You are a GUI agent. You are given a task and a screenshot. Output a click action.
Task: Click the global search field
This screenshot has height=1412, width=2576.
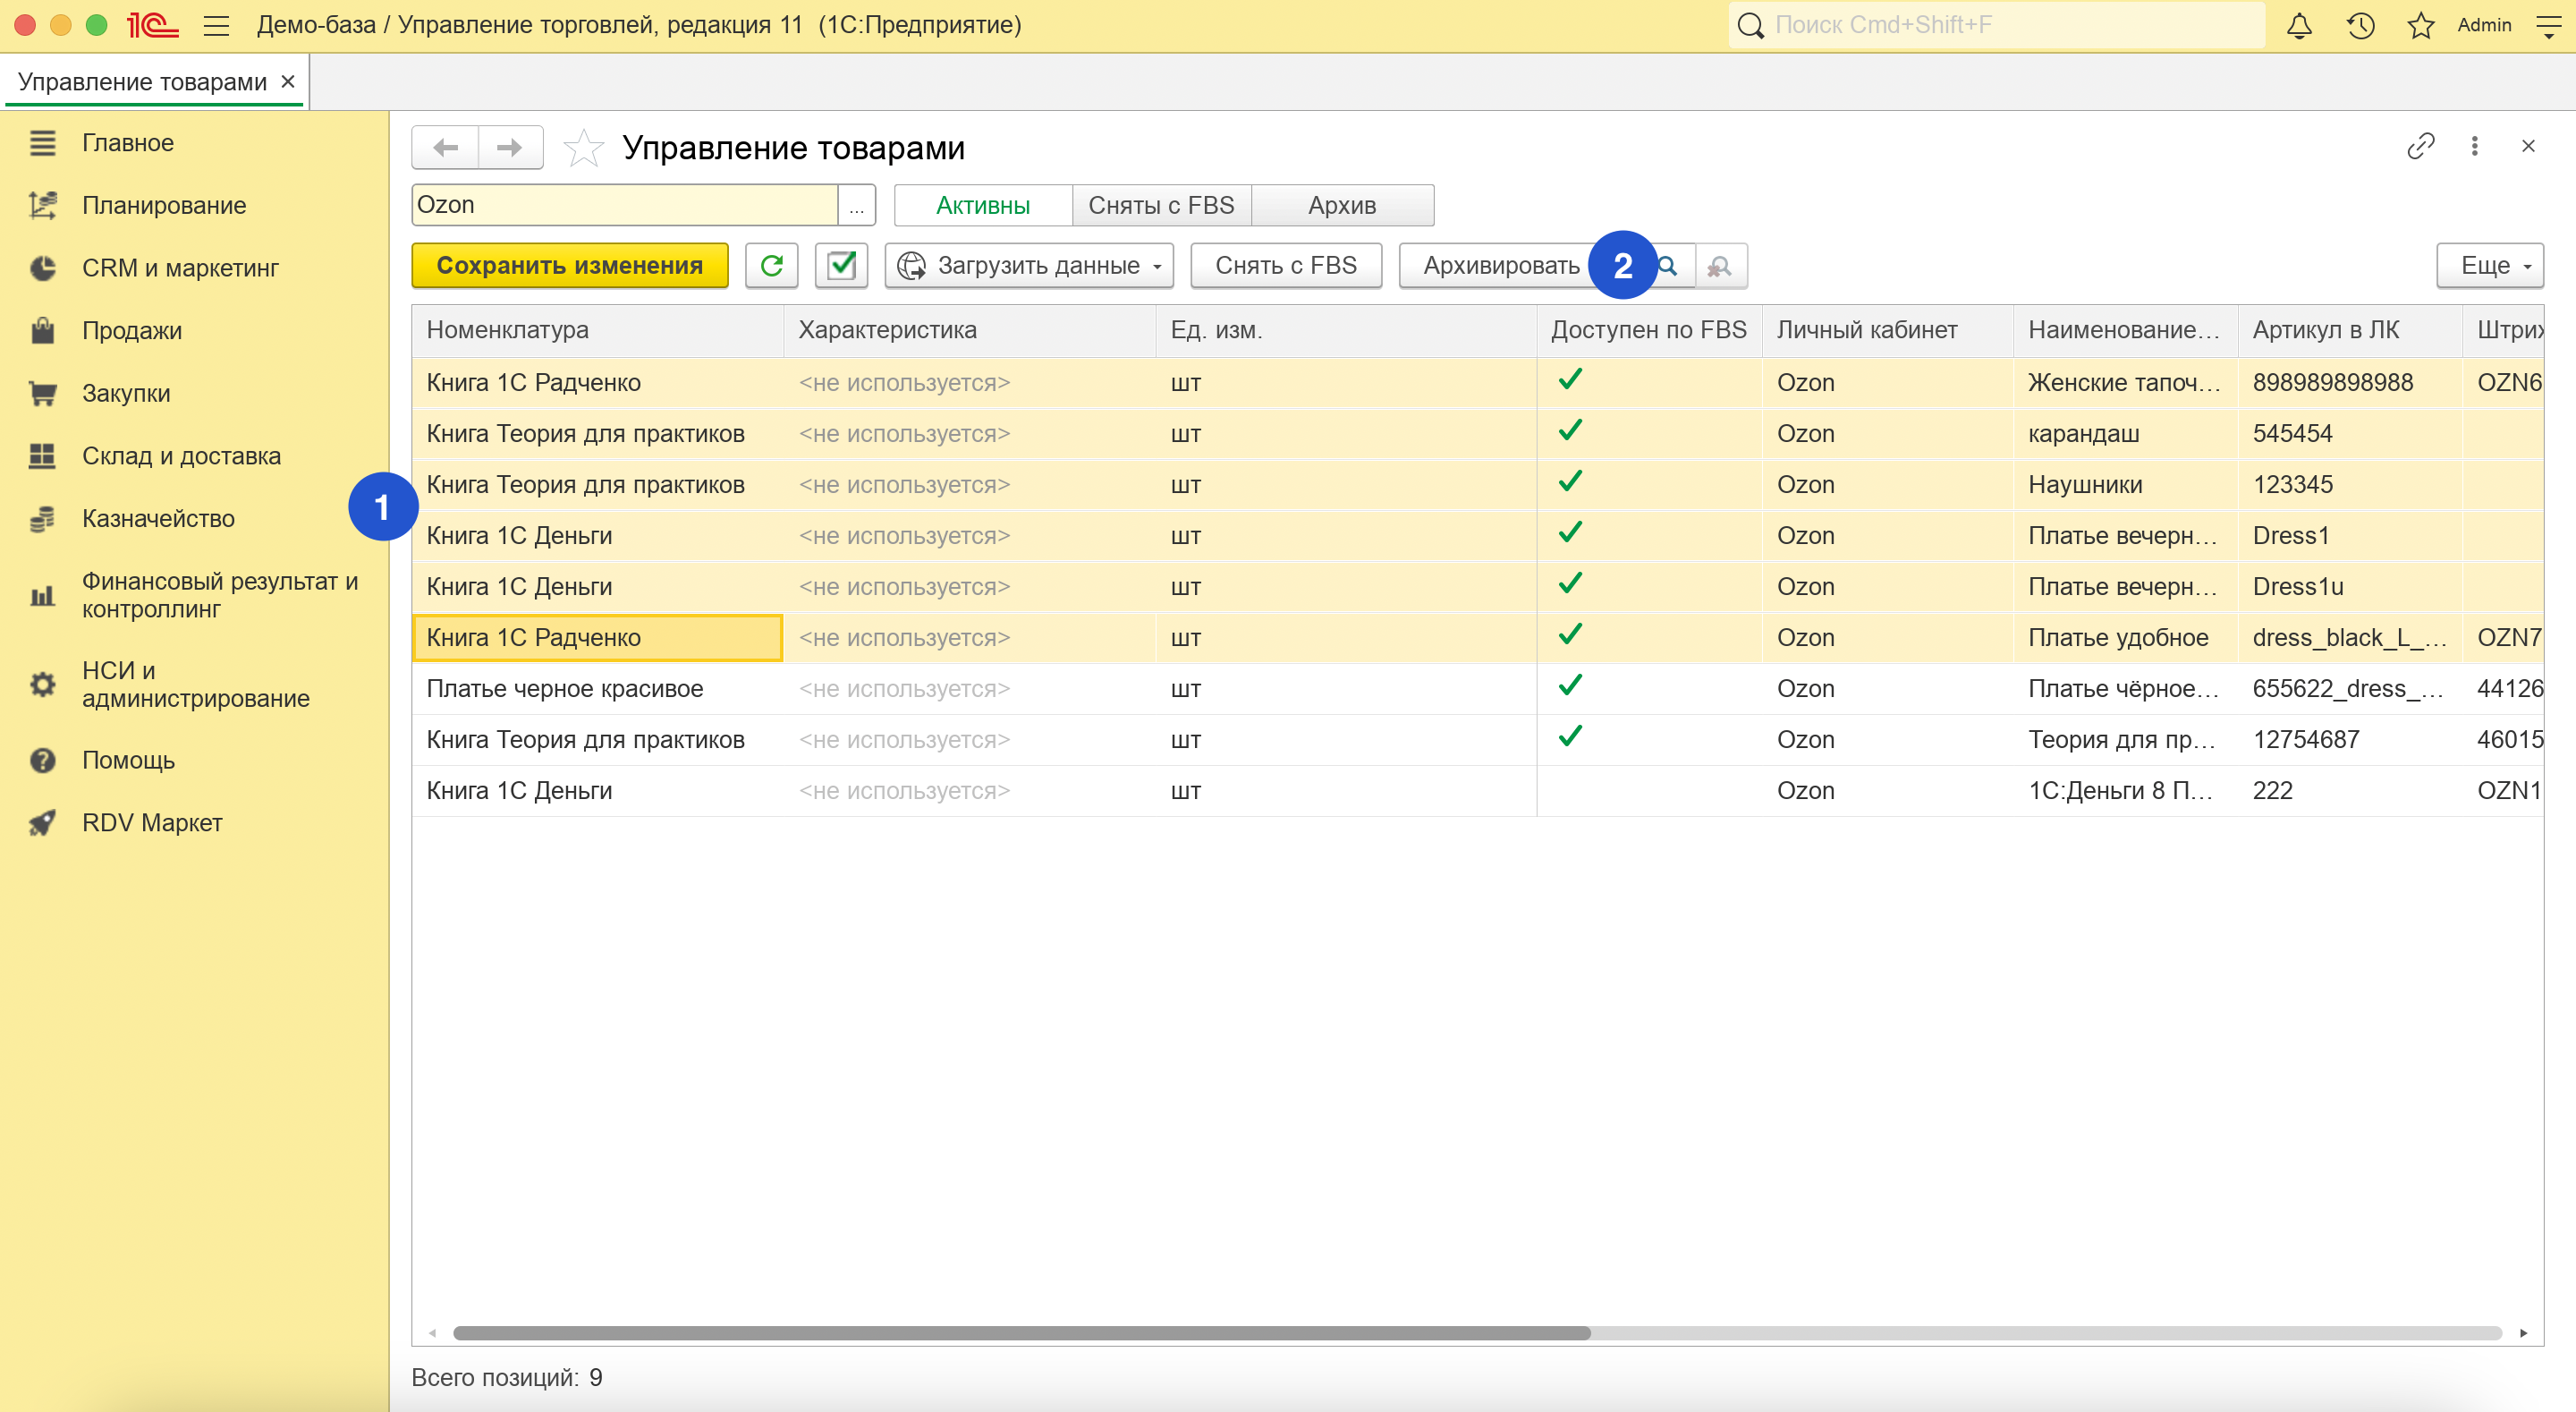pyautogui.click(x=2010, y=25)
